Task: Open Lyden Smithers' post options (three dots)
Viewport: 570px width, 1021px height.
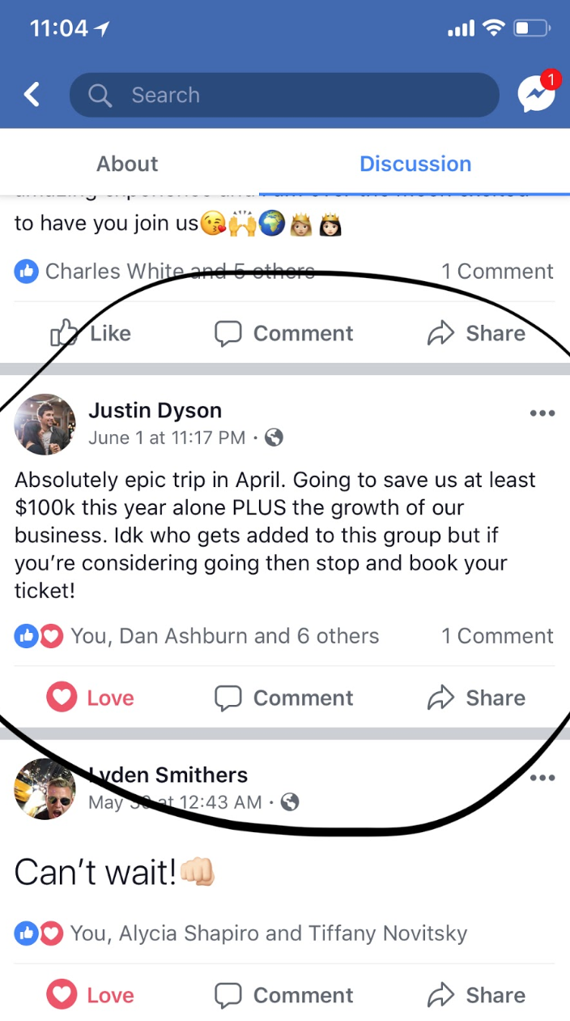Action: (x=542, y=778)
